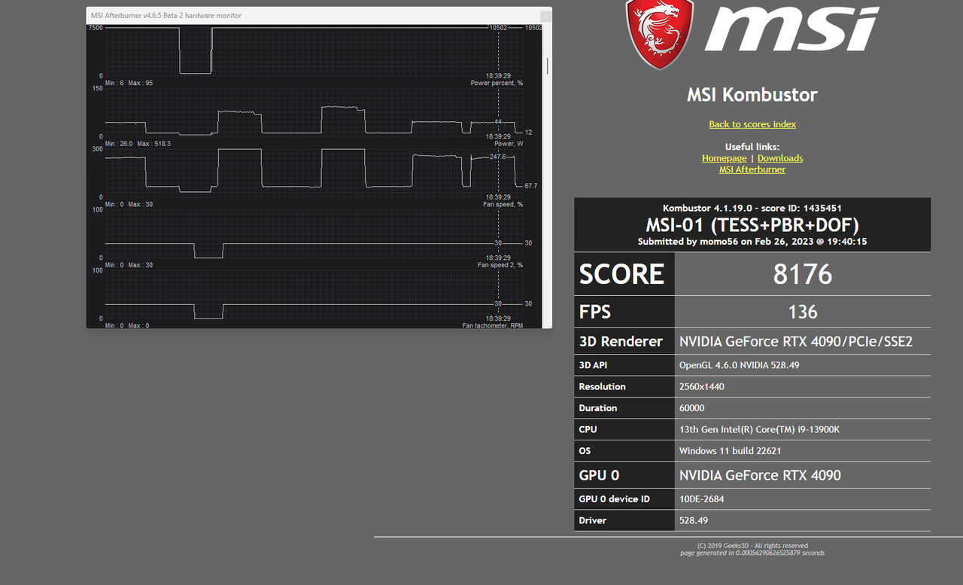Close the MSI Afterburner hardware monitor window

point(545,15)
